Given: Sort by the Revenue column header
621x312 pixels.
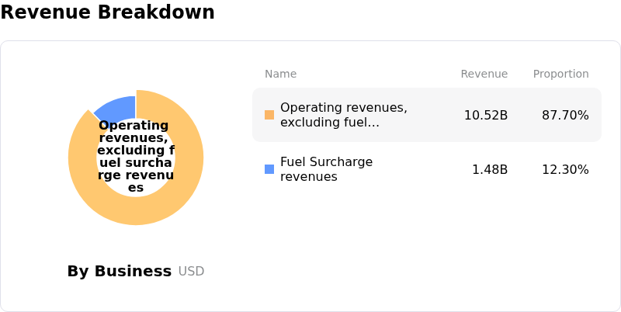Looking at the screenshot, I should 484,74.
